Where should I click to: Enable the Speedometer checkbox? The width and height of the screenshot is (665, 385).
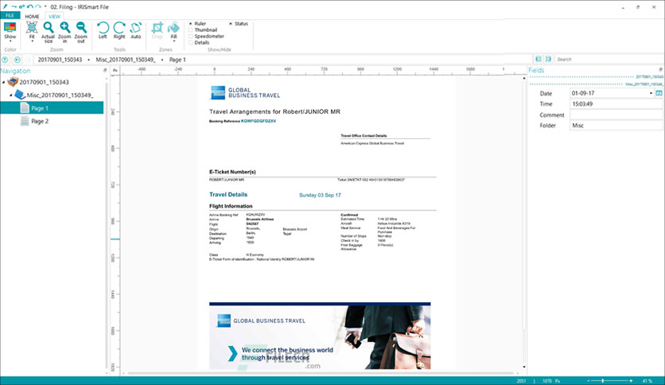190,37
